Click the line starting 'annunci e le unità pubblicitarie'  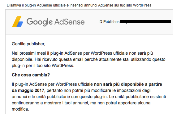tap(89, 97)
